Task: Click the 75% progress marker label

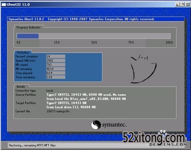Action: coord(131,42)
